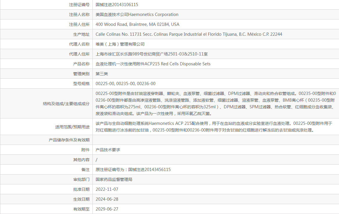Select approval department 国家药品监督管理局
Viewport: 339px width, 214px height.
114,179
